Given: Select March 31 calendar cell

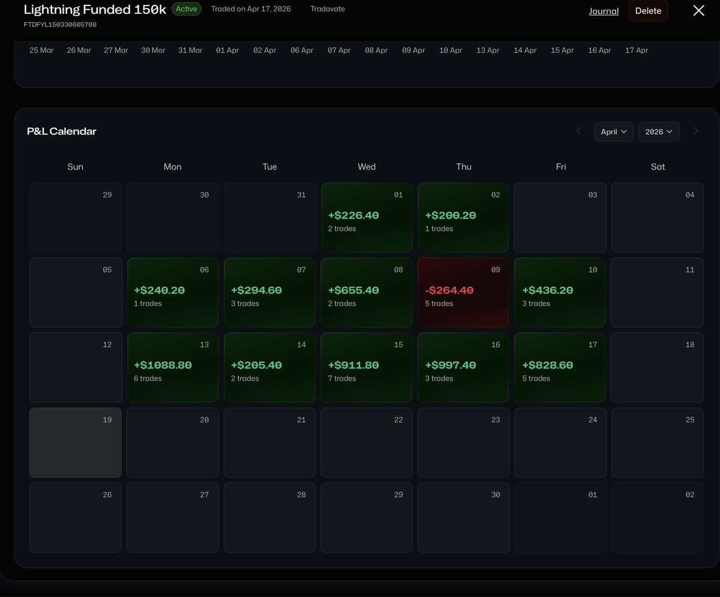Looking at the screenshot, I should (269, 218).
